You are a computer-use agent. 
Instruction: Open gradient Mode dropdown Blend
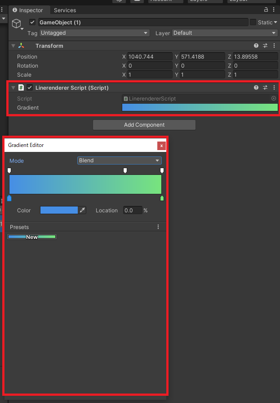[120, 160]
